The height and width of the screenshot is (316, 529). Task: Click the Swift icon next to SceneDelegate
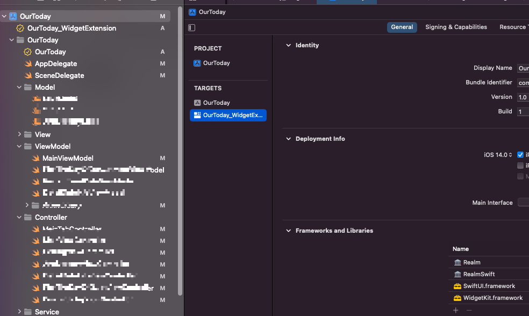tap(28, 76)
